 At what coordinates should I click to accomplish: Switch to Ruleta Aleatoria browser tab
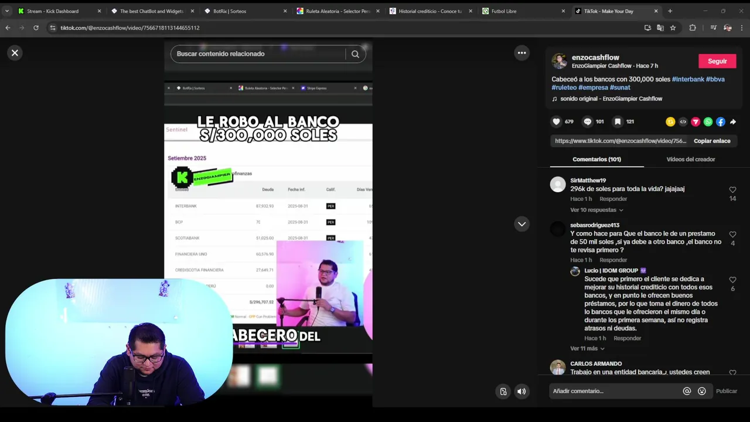coord(338,11)
